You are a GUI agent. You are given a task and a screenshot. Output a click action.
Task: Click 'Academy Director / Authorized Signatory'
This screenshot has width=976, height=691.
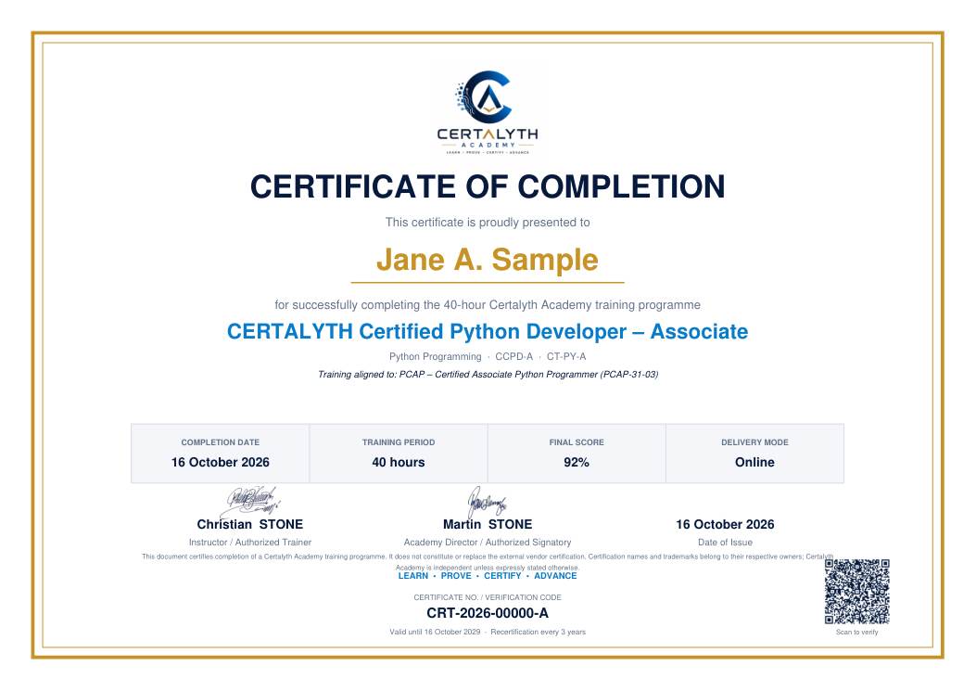(x=488, y=543)
